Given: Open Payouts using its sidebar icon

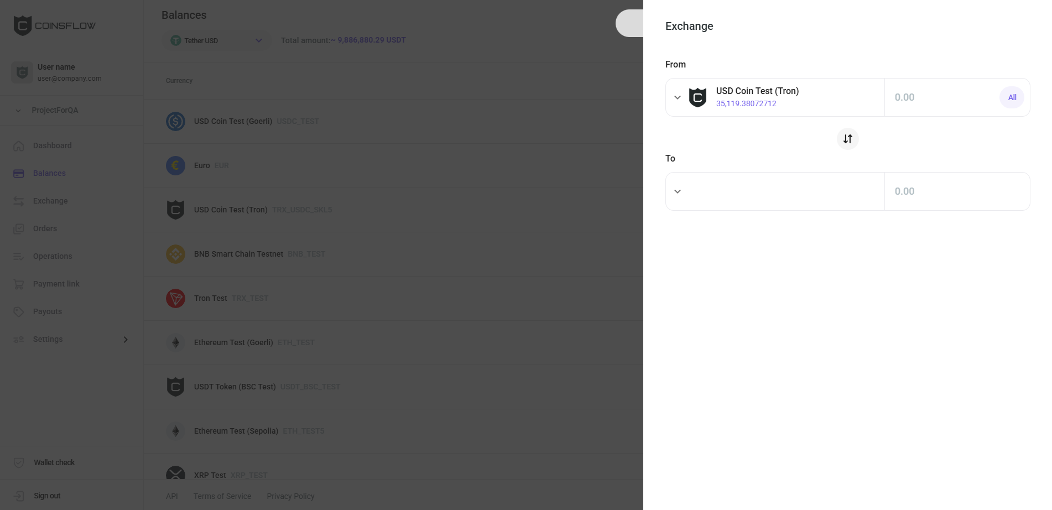Looking at the screenshot, I should (18, 311).
